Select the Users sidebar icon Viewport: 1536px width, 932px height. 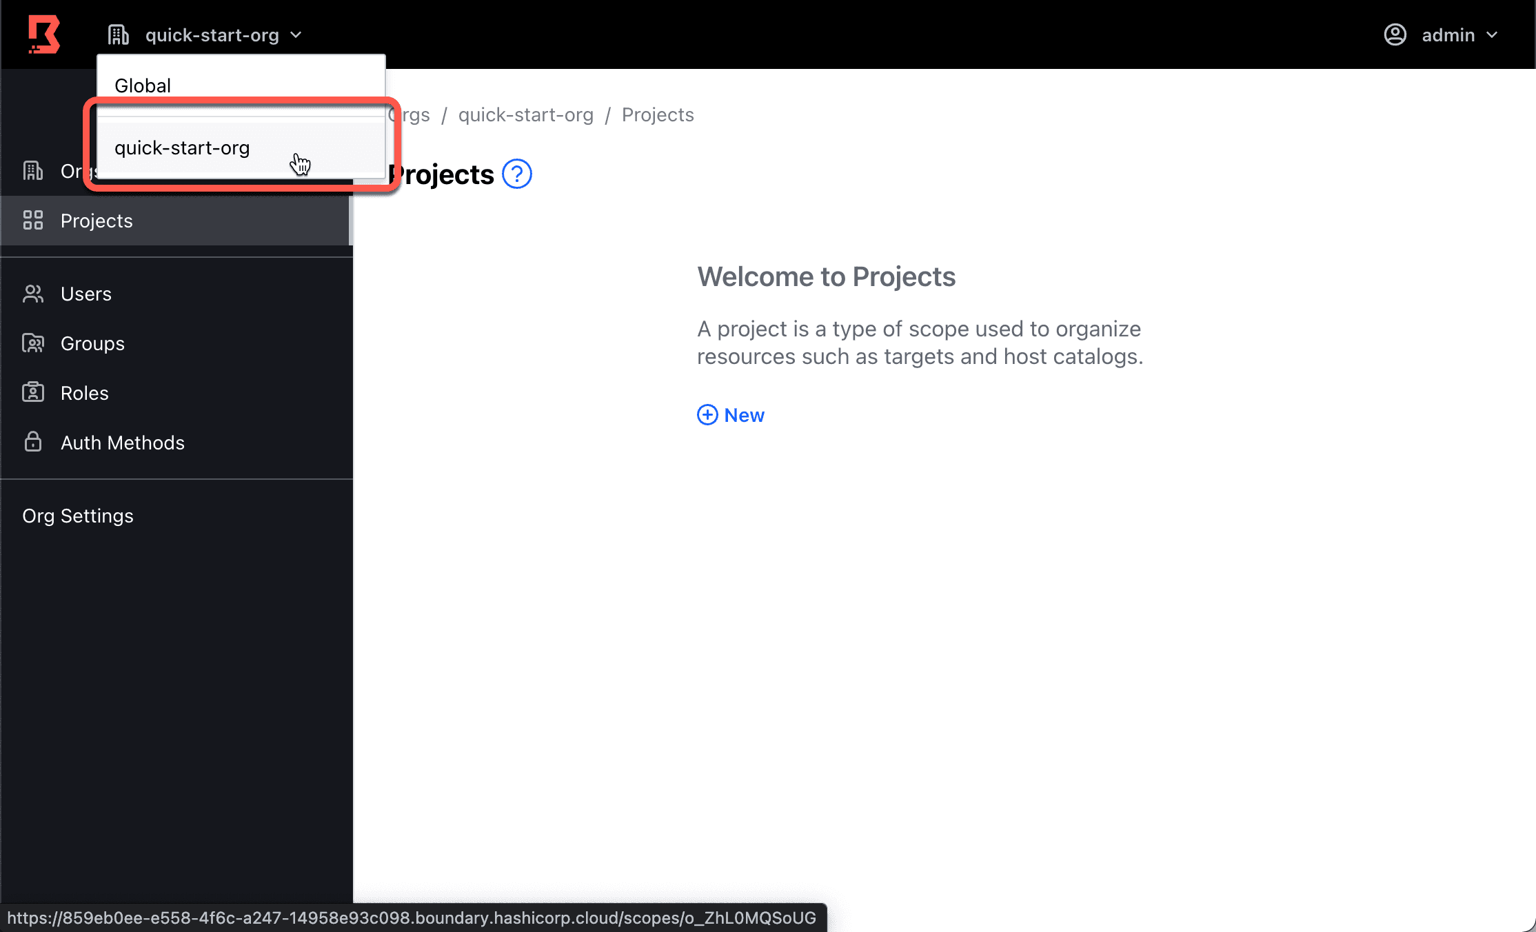(x=33, y=293)
